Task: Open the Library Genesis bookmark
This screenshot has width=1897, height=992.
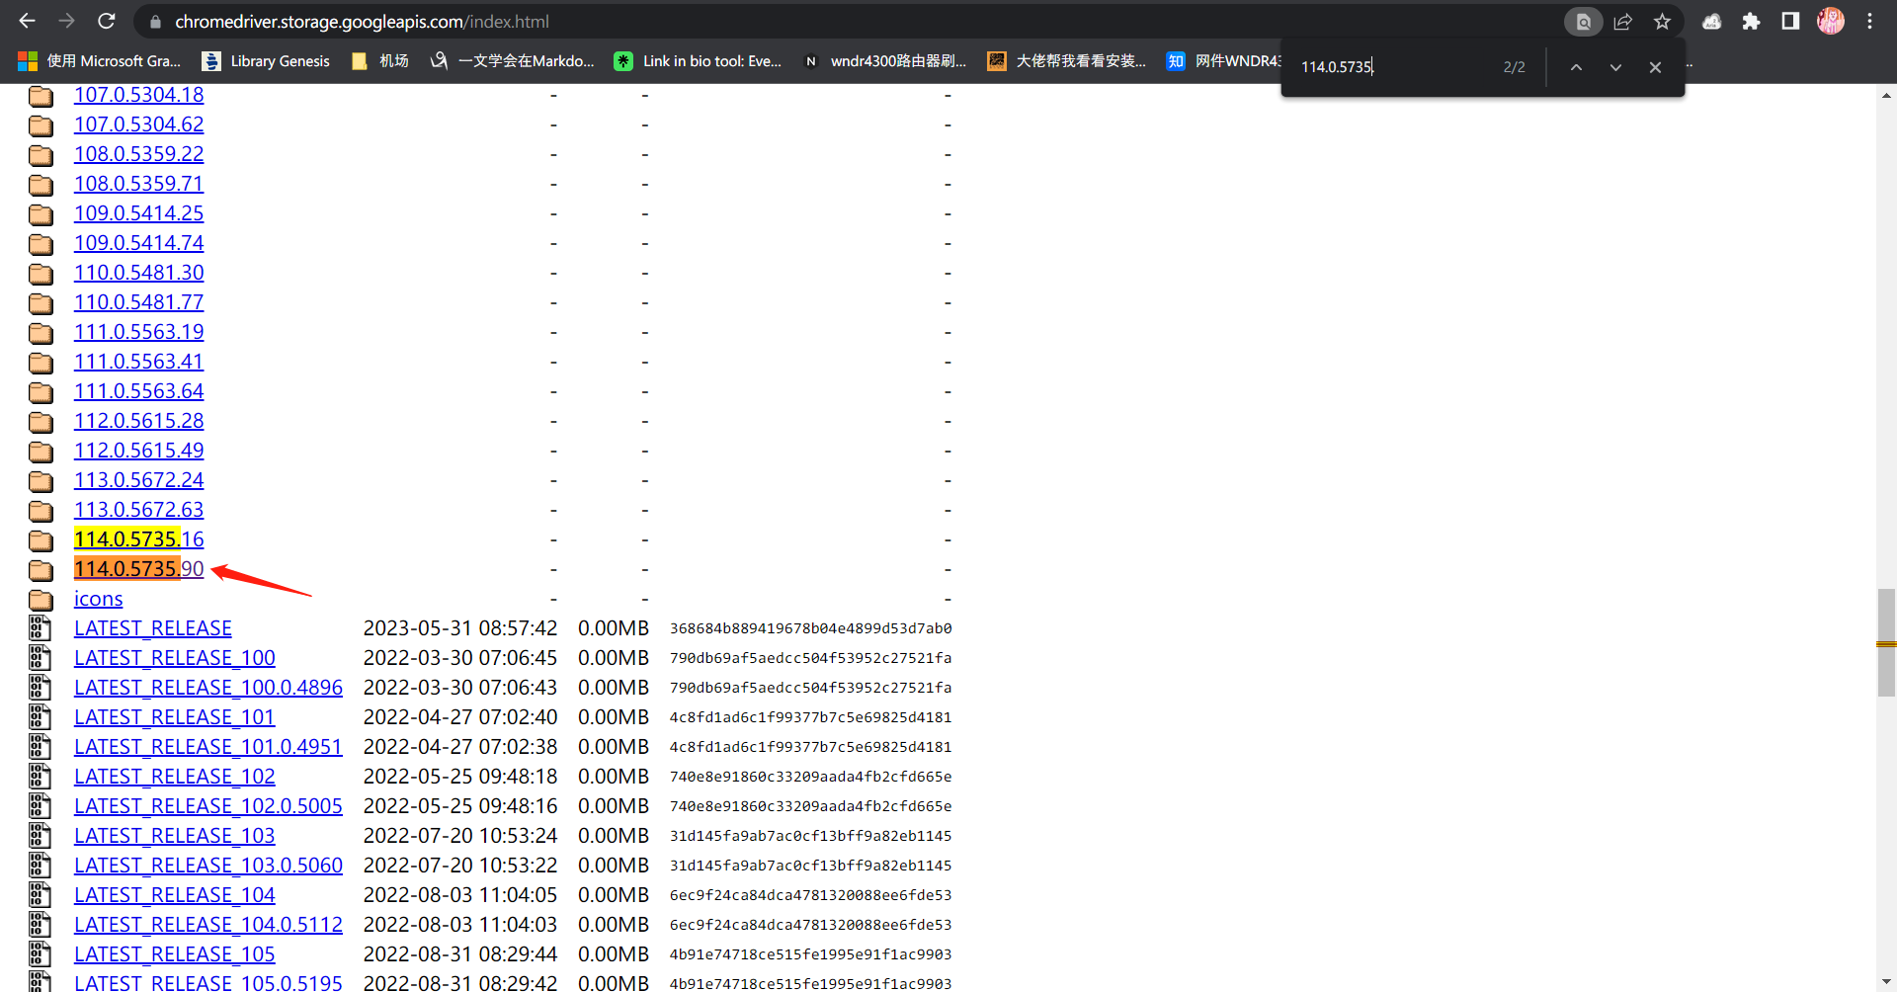Action: [x=266, y=61]
